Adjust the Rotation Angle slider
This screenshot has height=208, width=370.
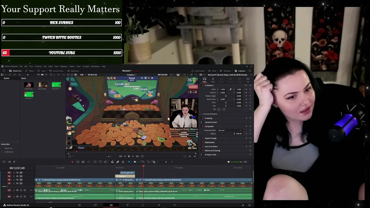[226, 96]
